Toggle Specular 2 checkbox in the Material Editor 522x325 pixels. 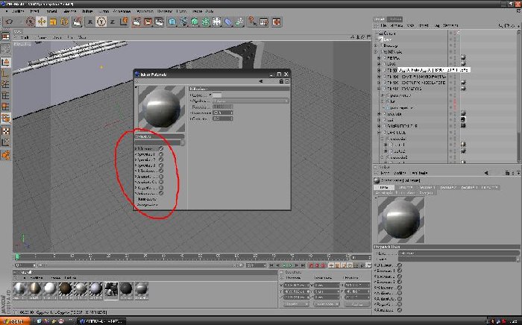(x=161, y=160)
